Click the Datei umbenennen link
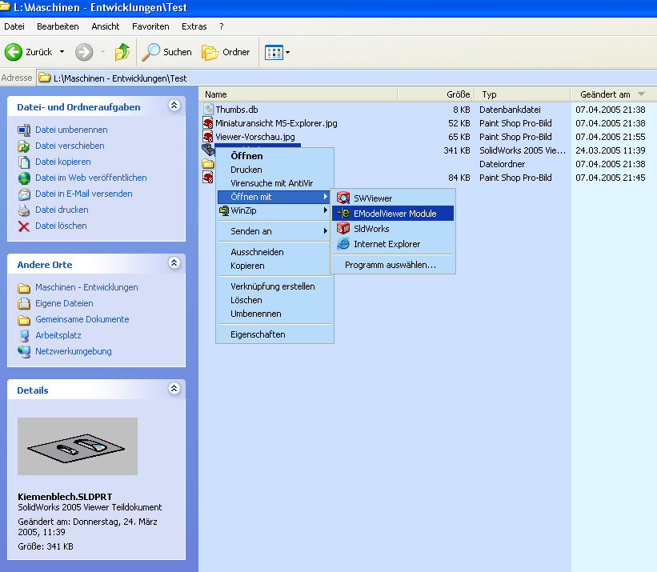Screen dimensions: 657x572 [x=71, y=130]
